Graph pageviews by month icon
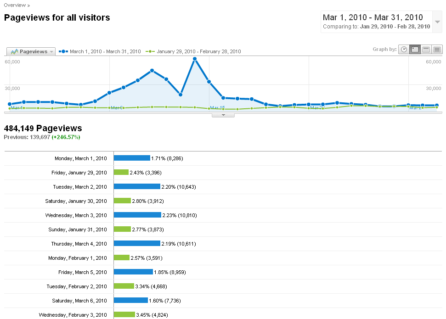446x319 pixels. (x=437, y=50)
